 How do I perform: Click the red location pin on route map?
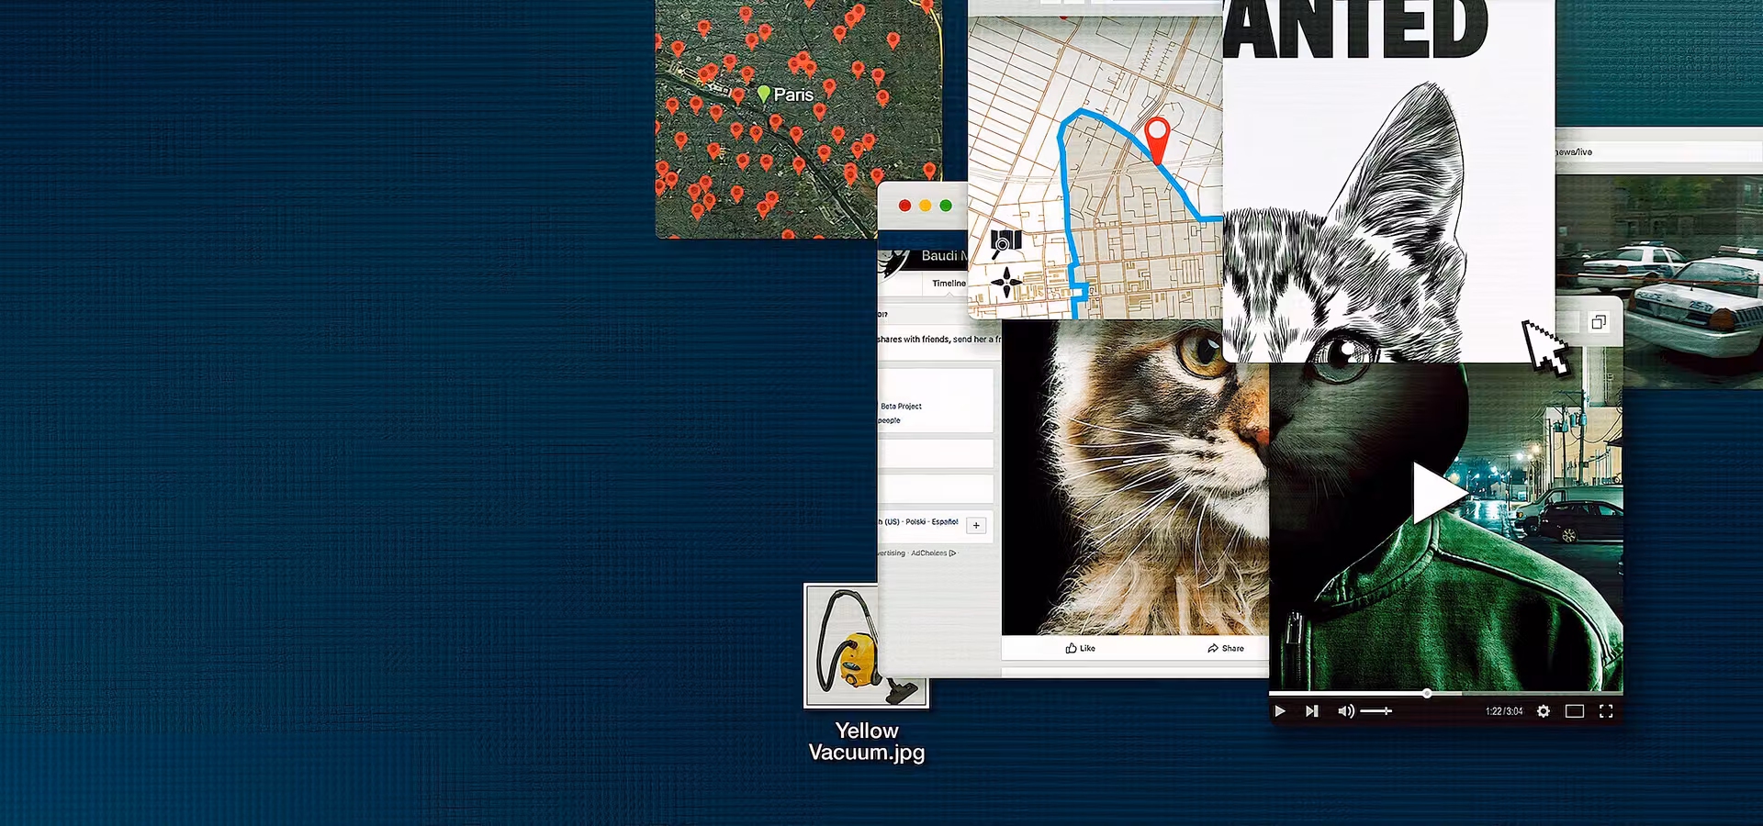tap(1158, 136)
